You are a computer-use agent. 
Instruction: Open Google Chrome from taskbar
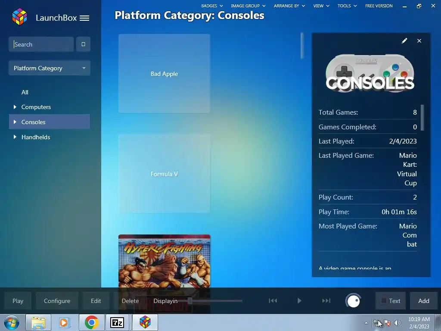tap(91, 322)
